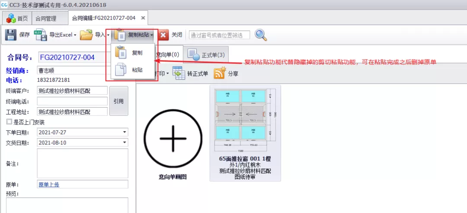Open the 复制粘贴 toolbar dropdown

tap(134, 35)
